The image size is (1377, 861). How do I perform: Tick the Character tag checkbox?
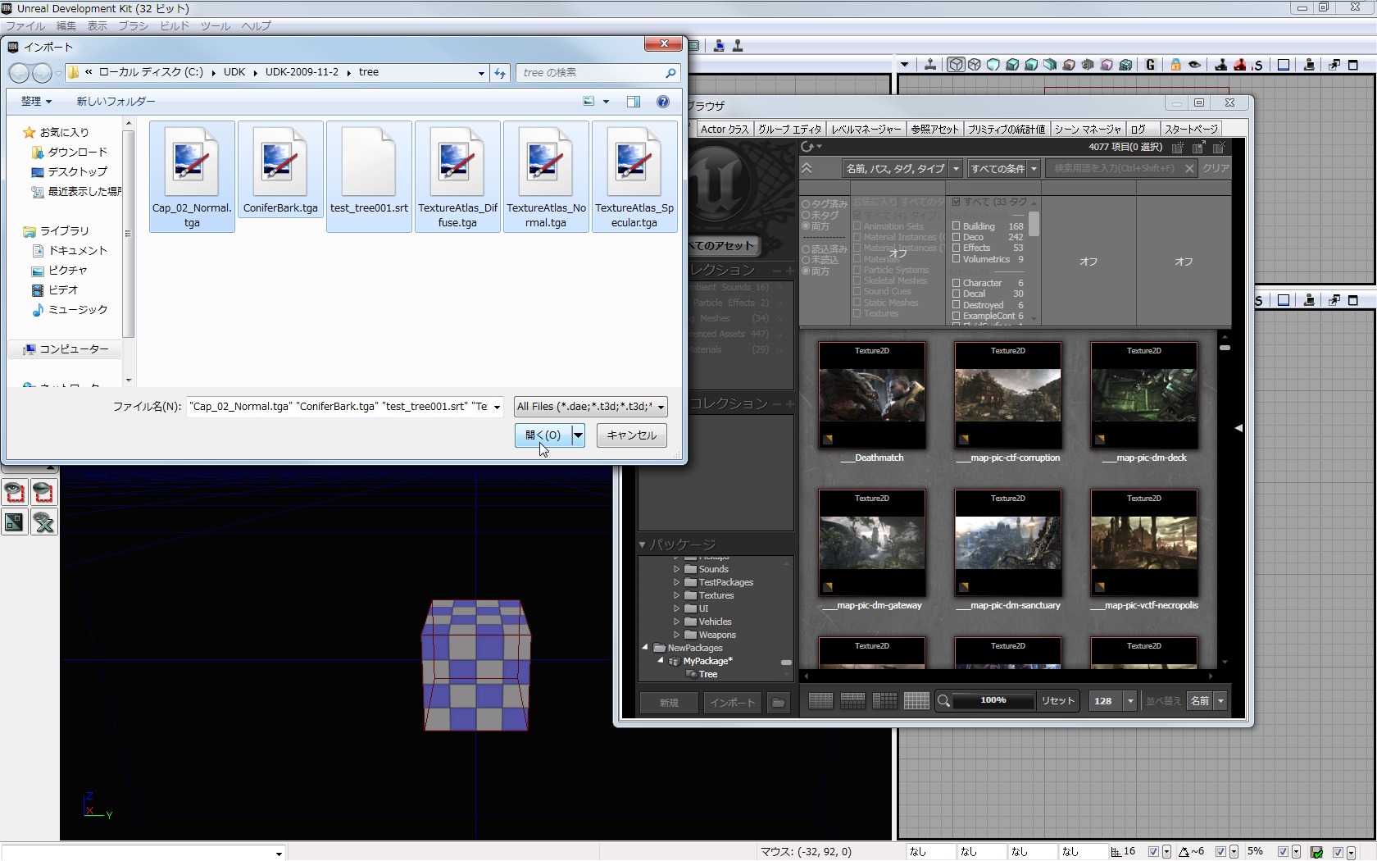pos(956,283)
